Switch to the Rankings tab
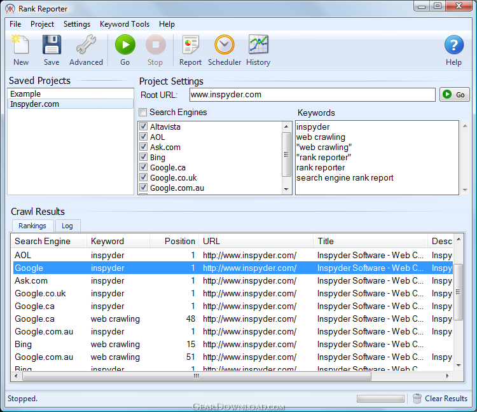Screen dimensions: 477x412 (x=32, y=226)
